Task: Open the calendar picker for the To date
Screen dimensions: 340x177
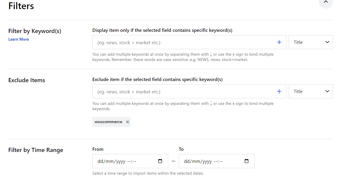Action: 246,161
